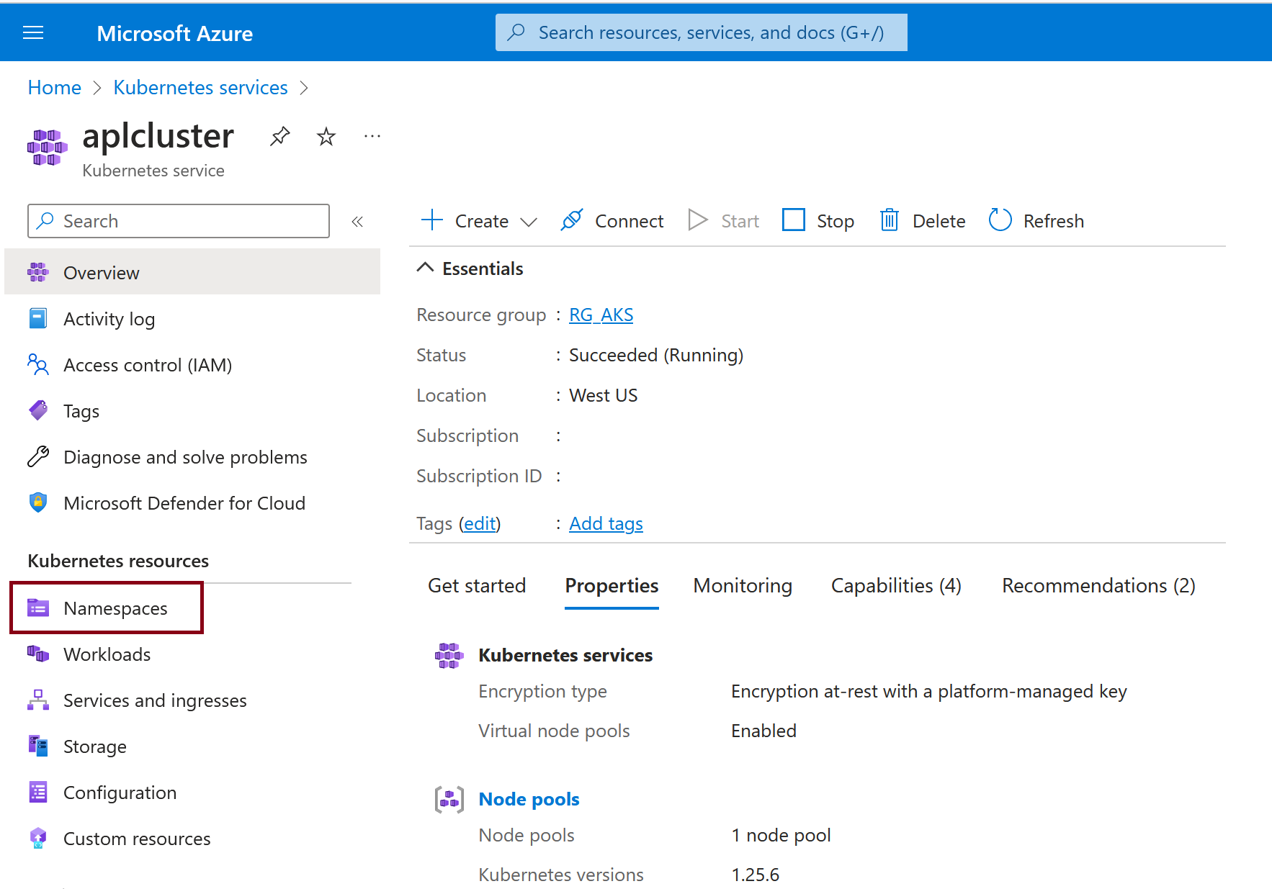Click the Access control people icon
1272x889 pixels.
pyautogui.click(x=38, y=364)
